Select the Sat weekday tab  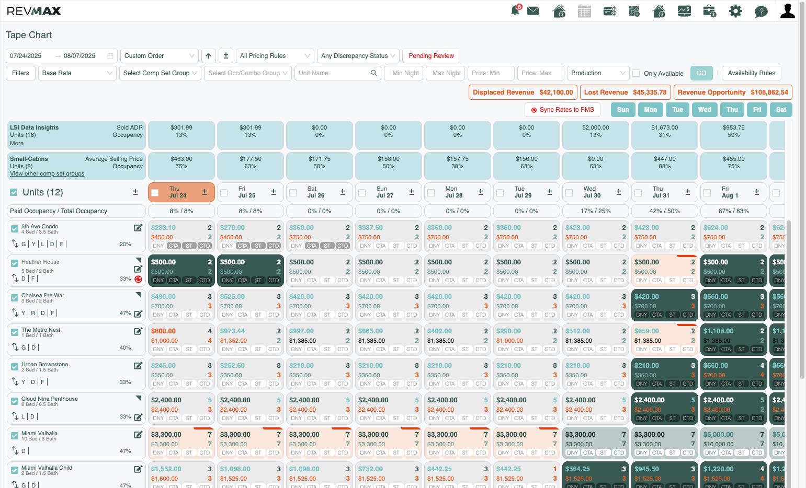pyautogui.click(x=781, y=110)
